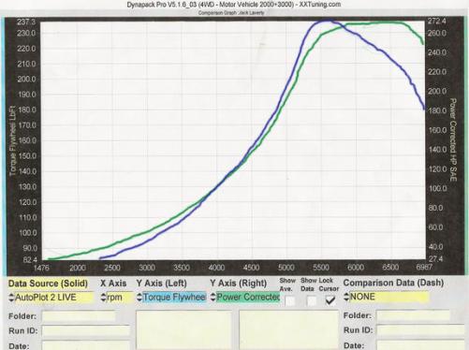Click the Data Source stepper arrows
Image resolution: width=469 pixels, height=350 pixels.
click(11, 298)
